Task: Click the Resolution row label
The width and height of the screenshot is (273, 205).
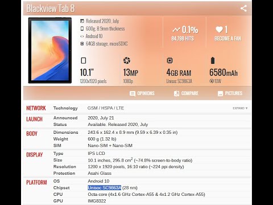Action: coord(65,167)
